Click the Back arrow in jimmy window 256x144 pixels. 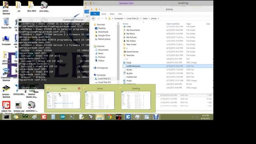[93, 18]
